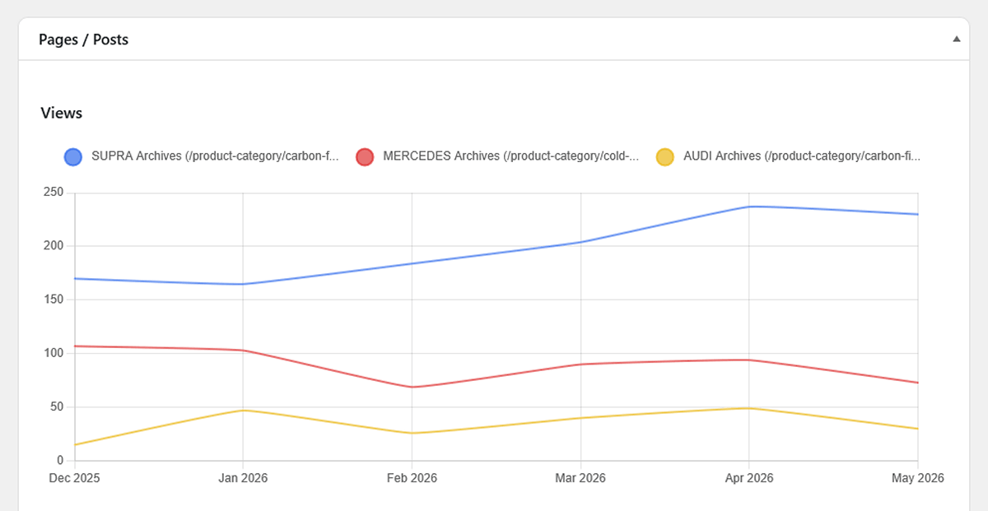This screenshot has height=511, width=988.
Task: Click the 100 y-axis value
Action: [x=54, y=353]
